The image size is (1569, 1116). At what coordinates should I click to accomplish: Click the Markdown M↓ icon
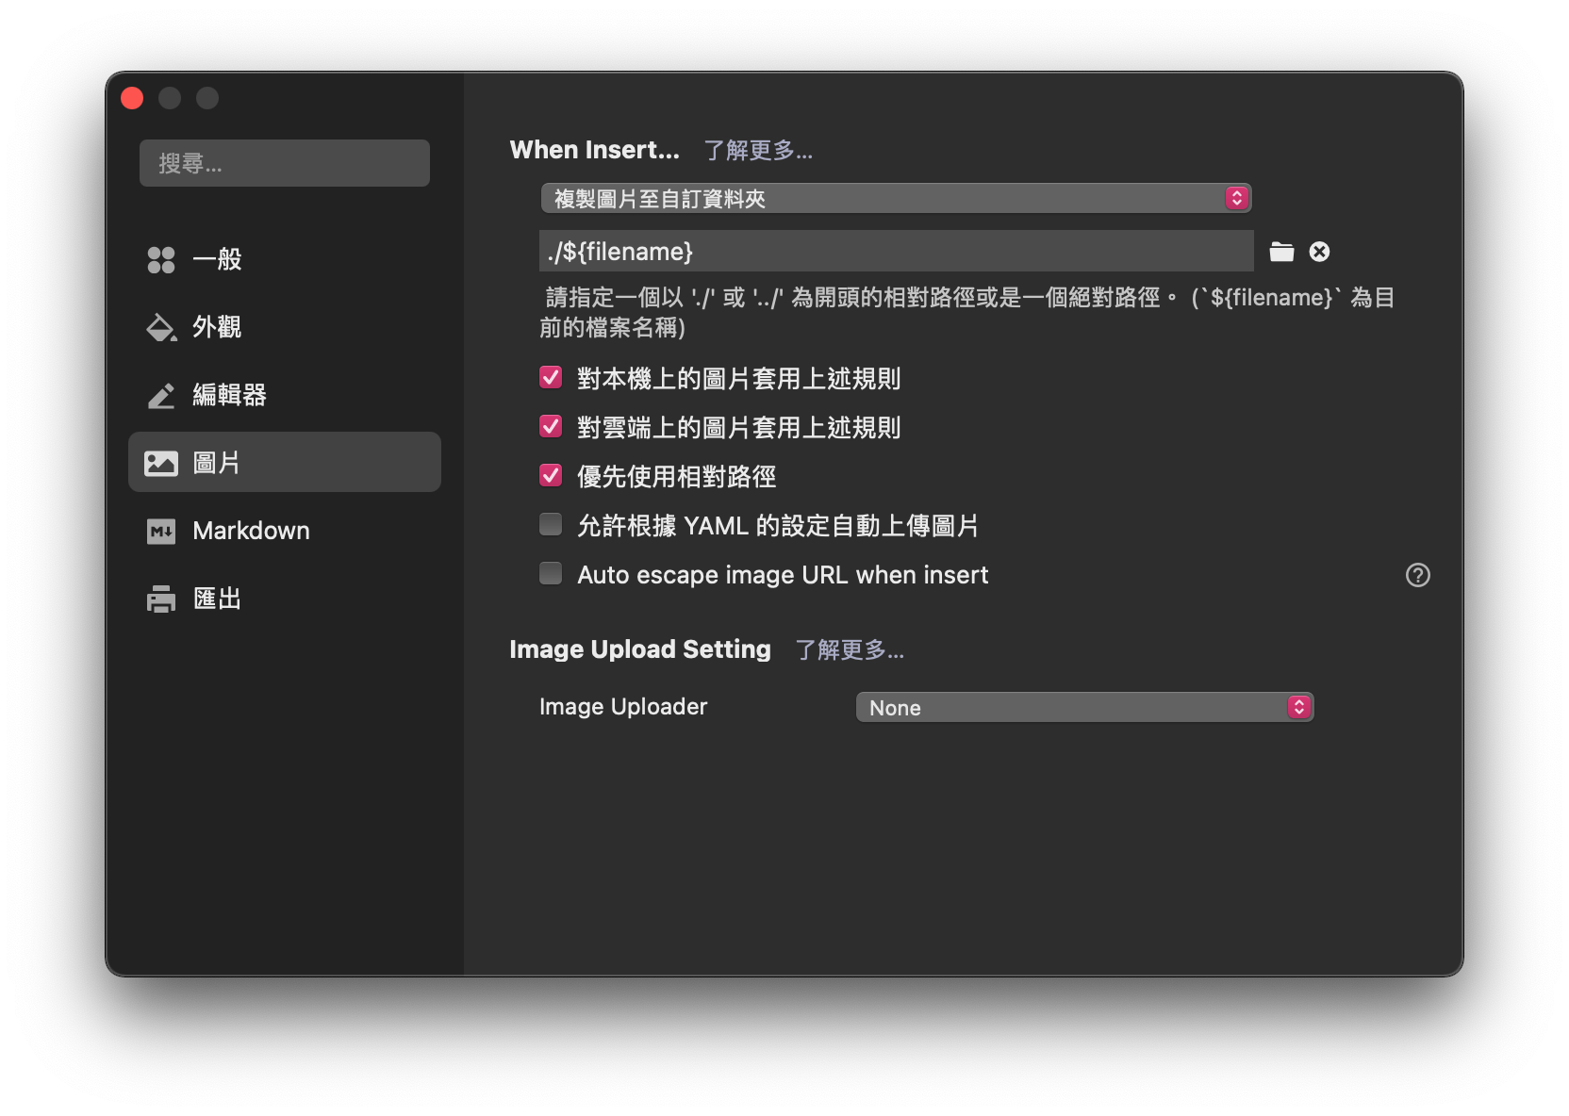tap(161, 532)
